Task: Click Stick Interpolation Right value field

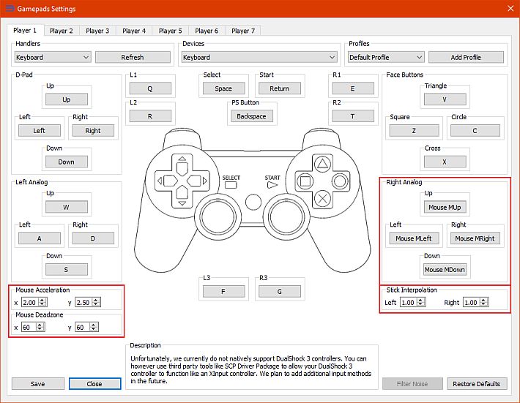Action: (472, 302)
